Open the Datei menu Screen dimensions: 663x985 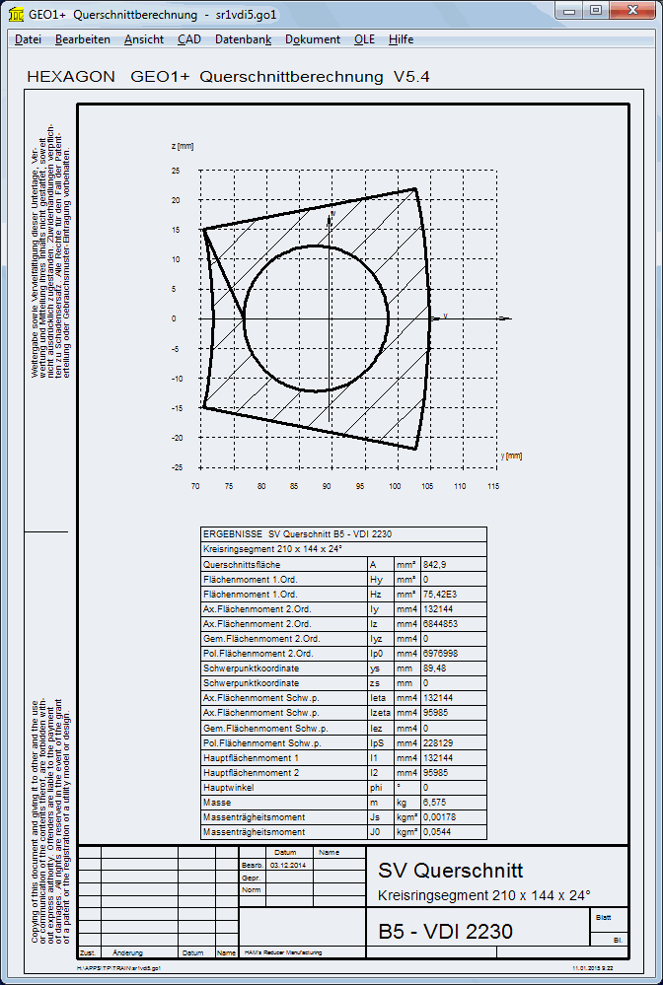[28, 39]
